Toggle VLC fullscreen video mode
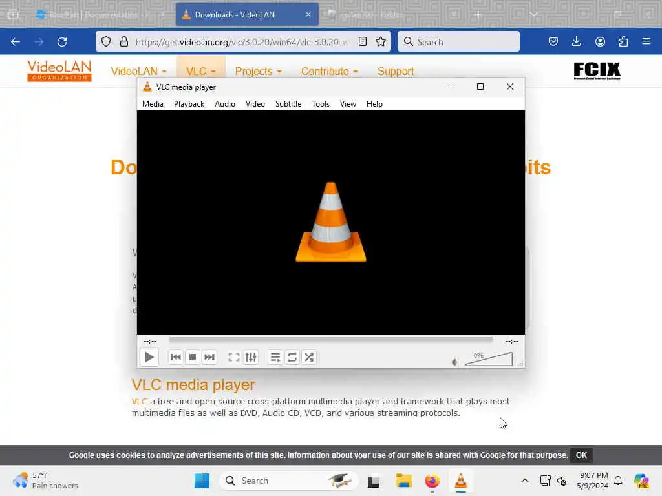This screenshot has height=496, width=662. [x=234, y=357]
